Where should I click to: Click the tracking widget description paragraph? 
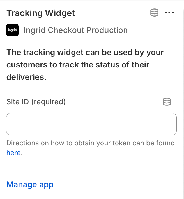85,65
